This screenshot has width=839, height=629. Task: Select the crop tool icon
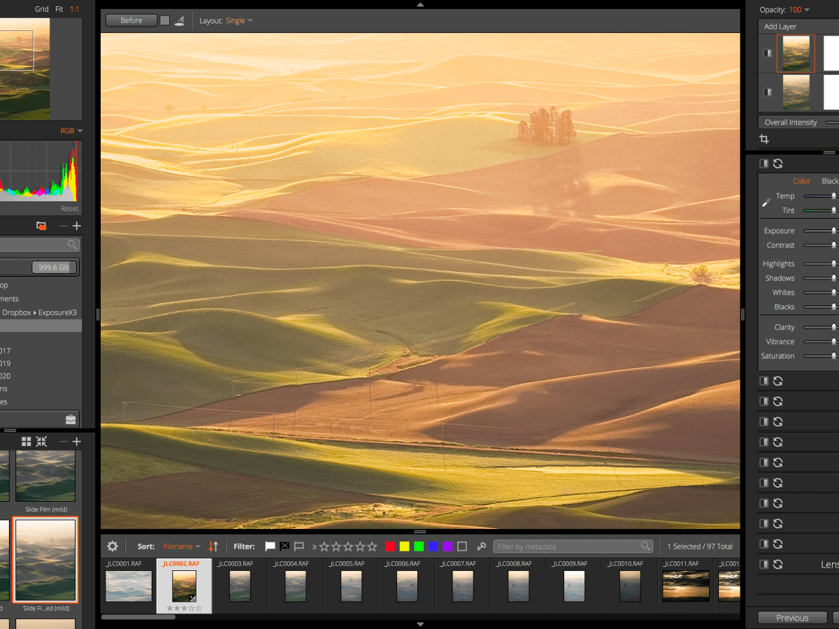[764, 140]
